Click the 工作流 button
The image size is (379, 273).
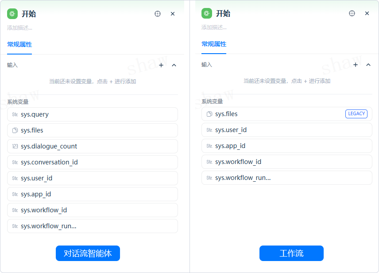click(291, 253)
